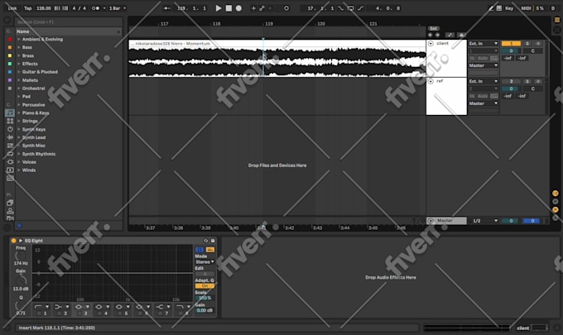Click the Arrangement Record button
The width and height of the screenshot is (563, 335).
pyautogui.click(x=238, y=8)
